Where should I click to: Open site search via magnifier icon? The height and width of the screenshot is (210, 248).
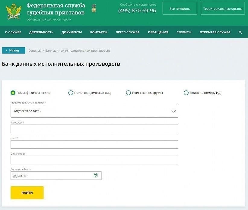pyautogui.click(x=240, y=32)
